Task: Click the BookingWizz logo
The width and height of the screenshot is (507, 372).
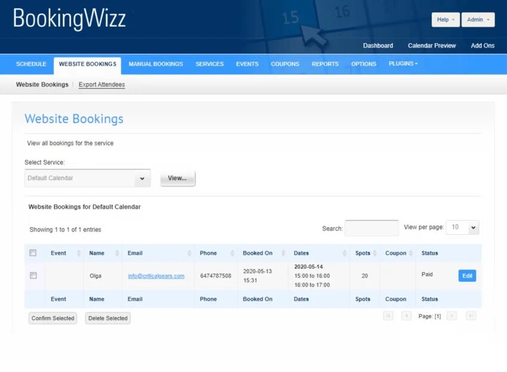Action: pos(69,19)
